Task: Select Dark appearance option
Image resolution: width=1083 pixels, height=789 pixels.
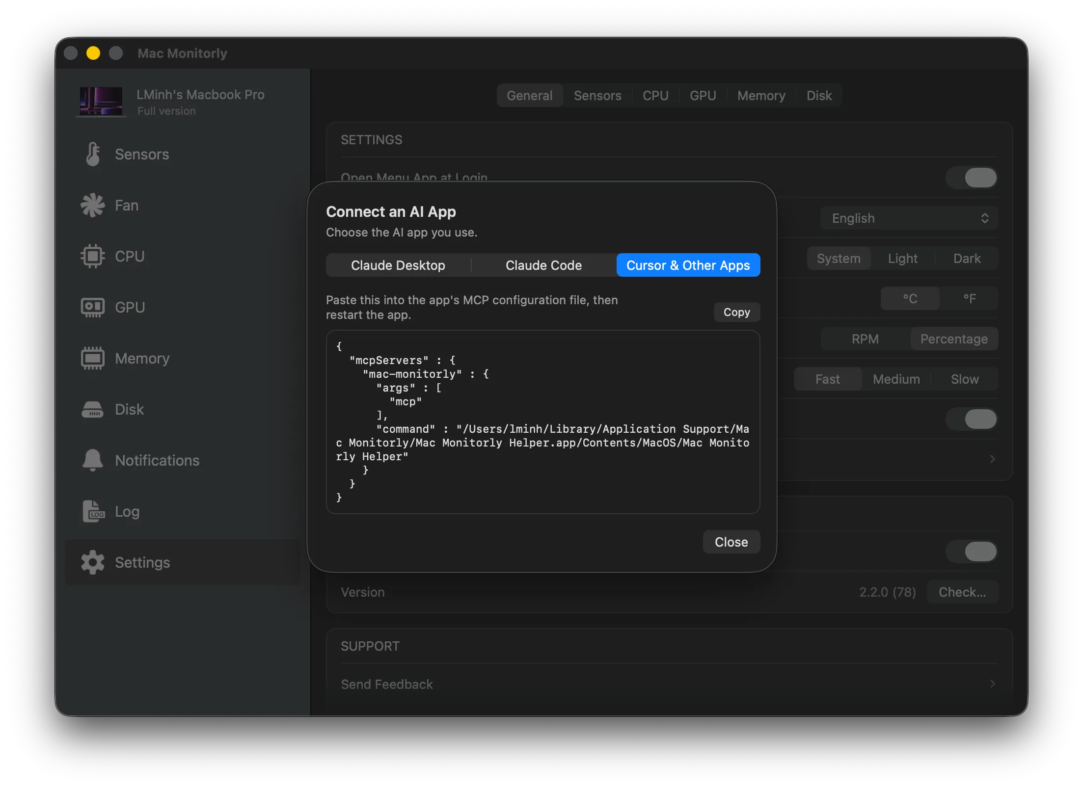Action: tap(967, 258)
